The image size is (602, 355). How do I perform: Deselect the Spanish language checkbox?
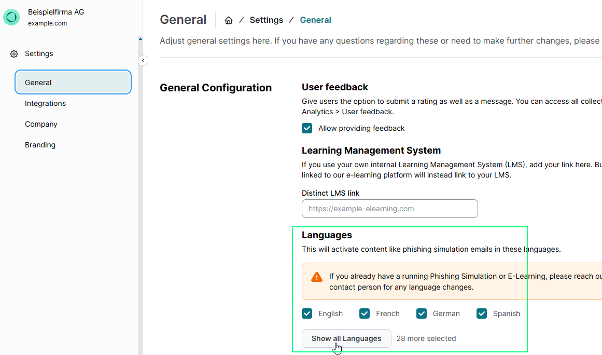coord(482,313)
